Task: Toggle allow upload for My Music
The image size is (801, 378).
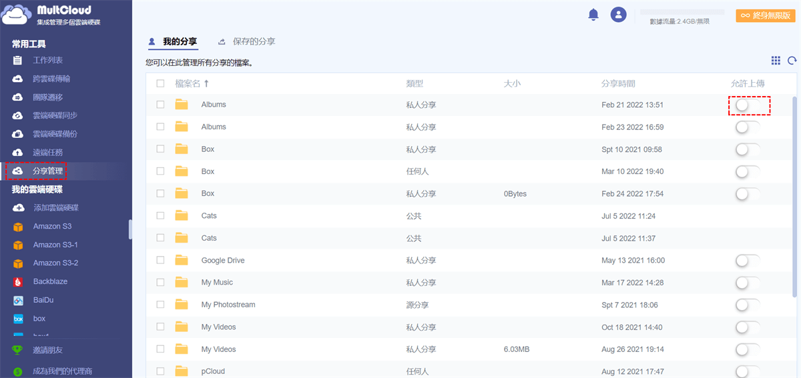Action: pyautogui.click(x=748, y=283)
